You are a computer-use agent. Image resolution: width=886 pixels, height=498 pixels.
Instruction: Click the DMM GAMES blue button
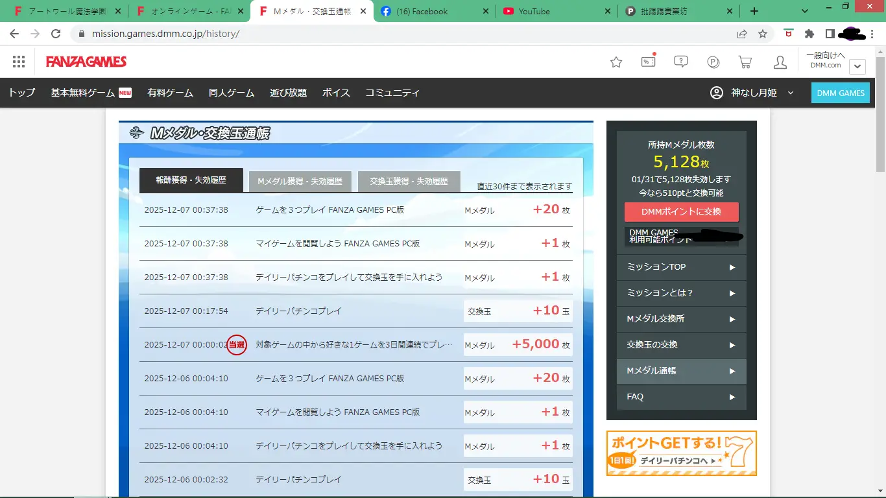(840, 93)
